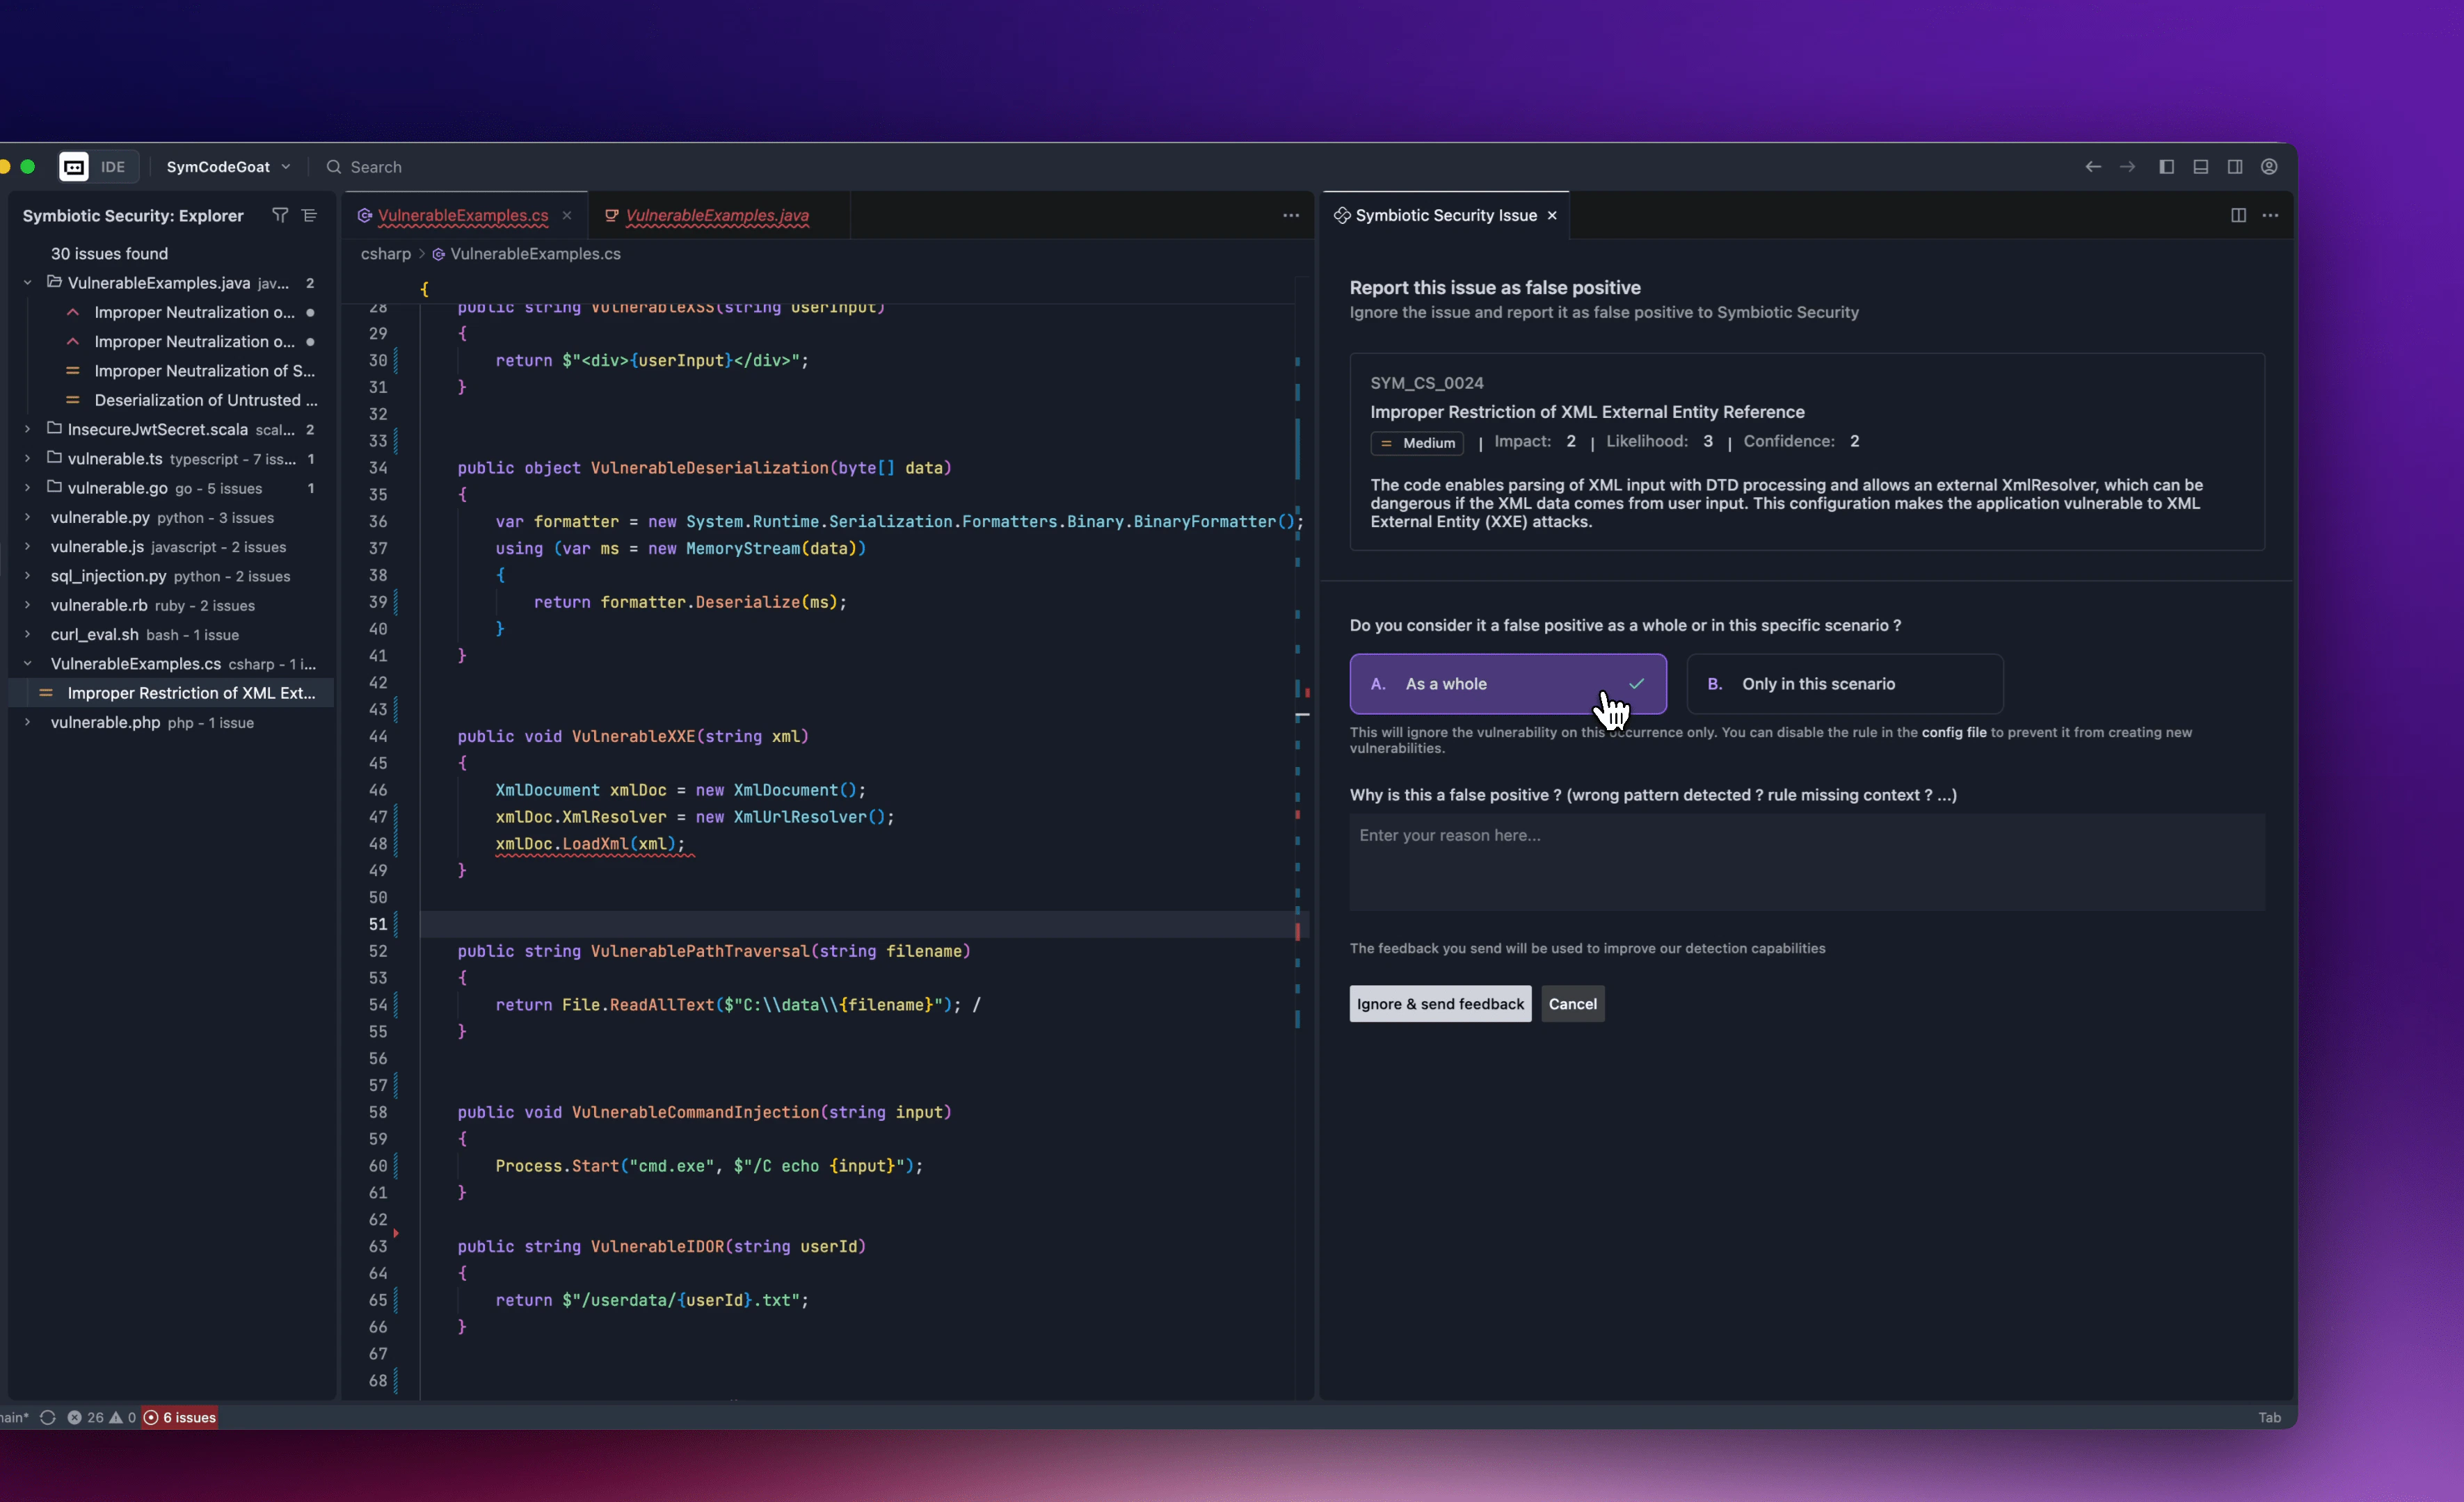Select 'Only in this scenario' option
This screenshot has width=2464, height=1502.
coord(1844,684)
